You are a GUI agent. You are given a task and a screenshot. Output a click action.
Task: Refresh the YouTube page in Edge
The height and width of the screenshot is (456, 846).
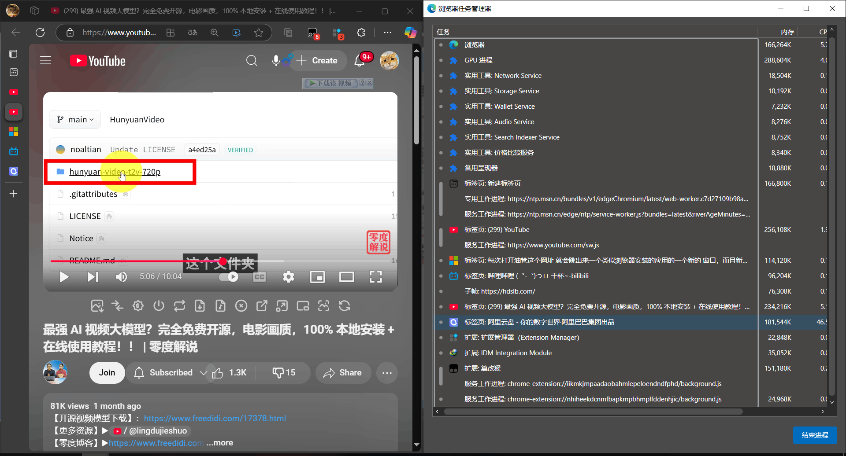tap(40, 33)
